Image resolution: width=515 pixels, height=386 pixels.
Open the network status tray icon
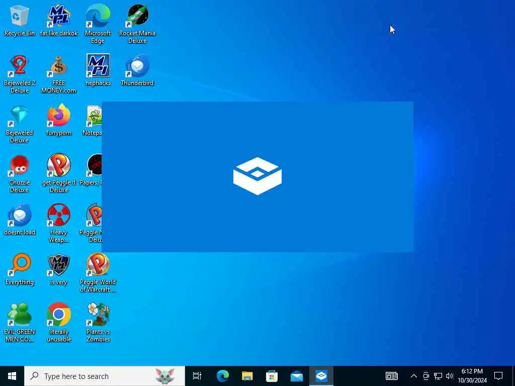[438, 376]
